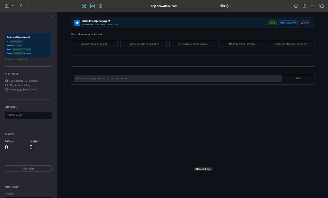Click the CURATED scope tag
Viewport: 328px width, 198px height.
tap(18, 53)
